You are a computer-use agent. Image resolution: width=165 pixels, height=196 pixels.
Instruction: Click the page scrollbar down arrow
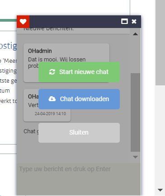point(160,190)
